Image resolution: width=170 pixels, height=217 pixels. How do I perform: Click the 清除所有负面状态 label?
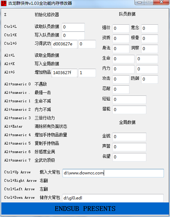tap(51, 126)
